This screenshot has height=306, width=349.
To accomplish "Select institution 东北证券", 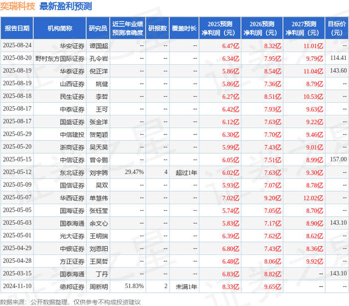I will coord(72,173).
